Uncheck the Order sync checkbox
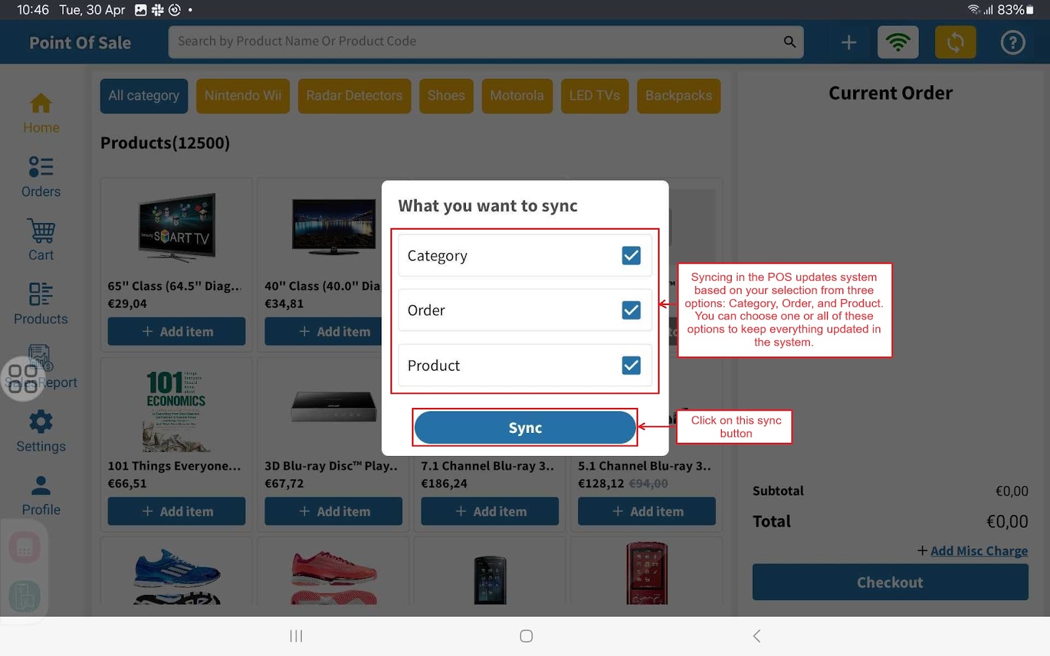Image resolution: width=1050 pixels, height=656 pixels. point(631,310)
